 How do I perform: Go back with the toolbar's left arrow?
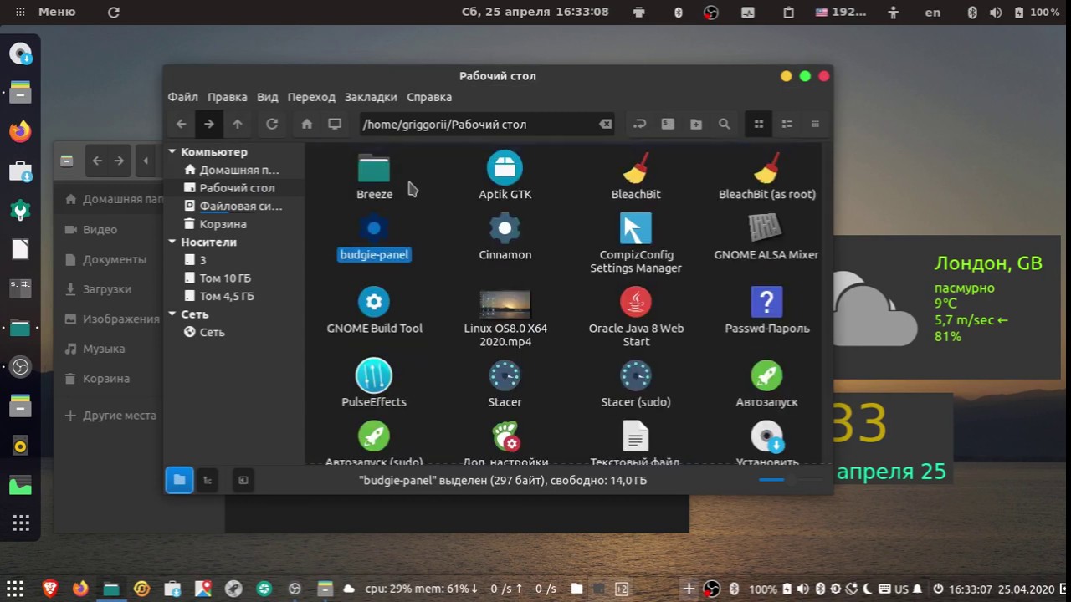click(x=181, y=124)
